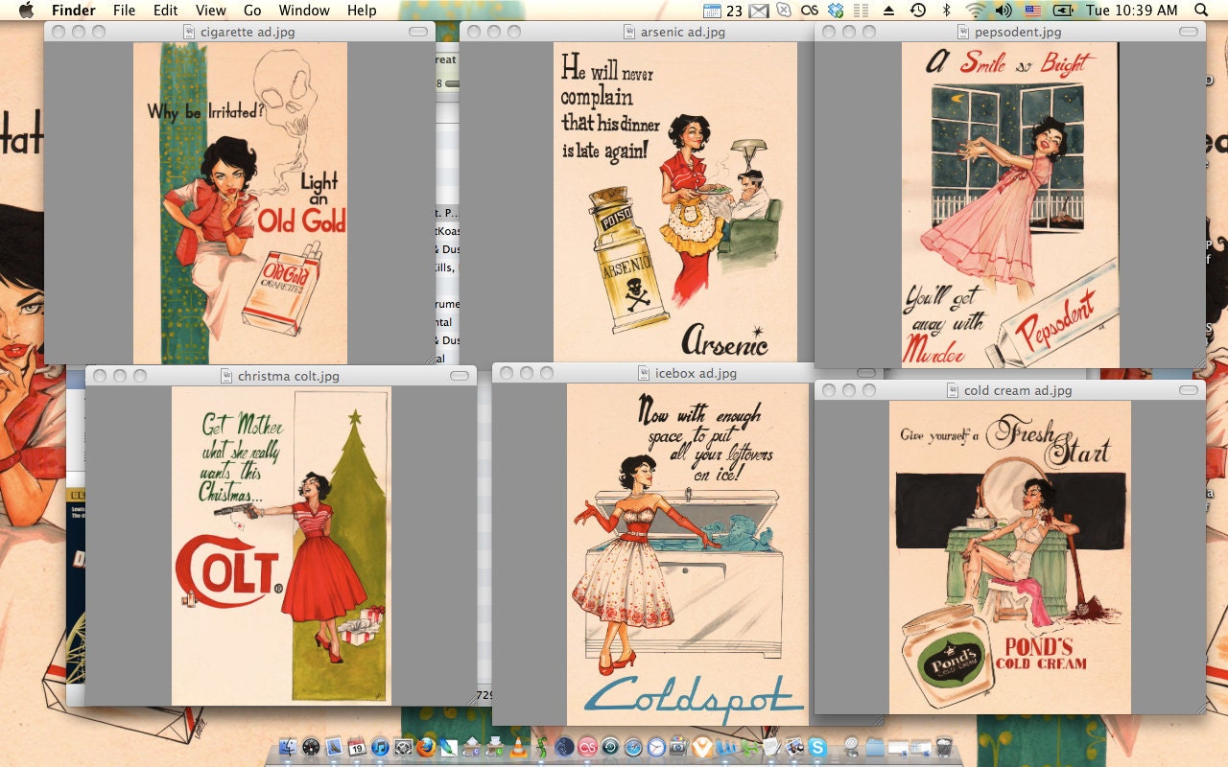The height and width of the screenshot is (767, 1228).
Task: Launch Last.fm app from the Dock
Action: point(587,747)
